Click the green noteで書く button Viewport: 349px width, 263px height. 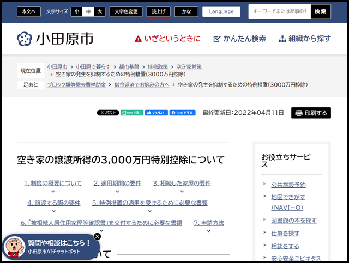[132, 113]
